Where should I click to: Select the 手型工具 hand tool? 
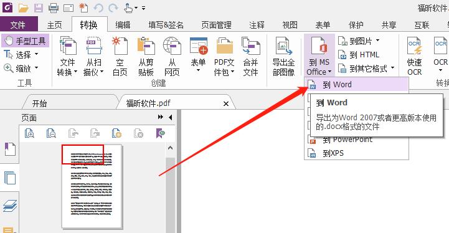pos(26,41)
